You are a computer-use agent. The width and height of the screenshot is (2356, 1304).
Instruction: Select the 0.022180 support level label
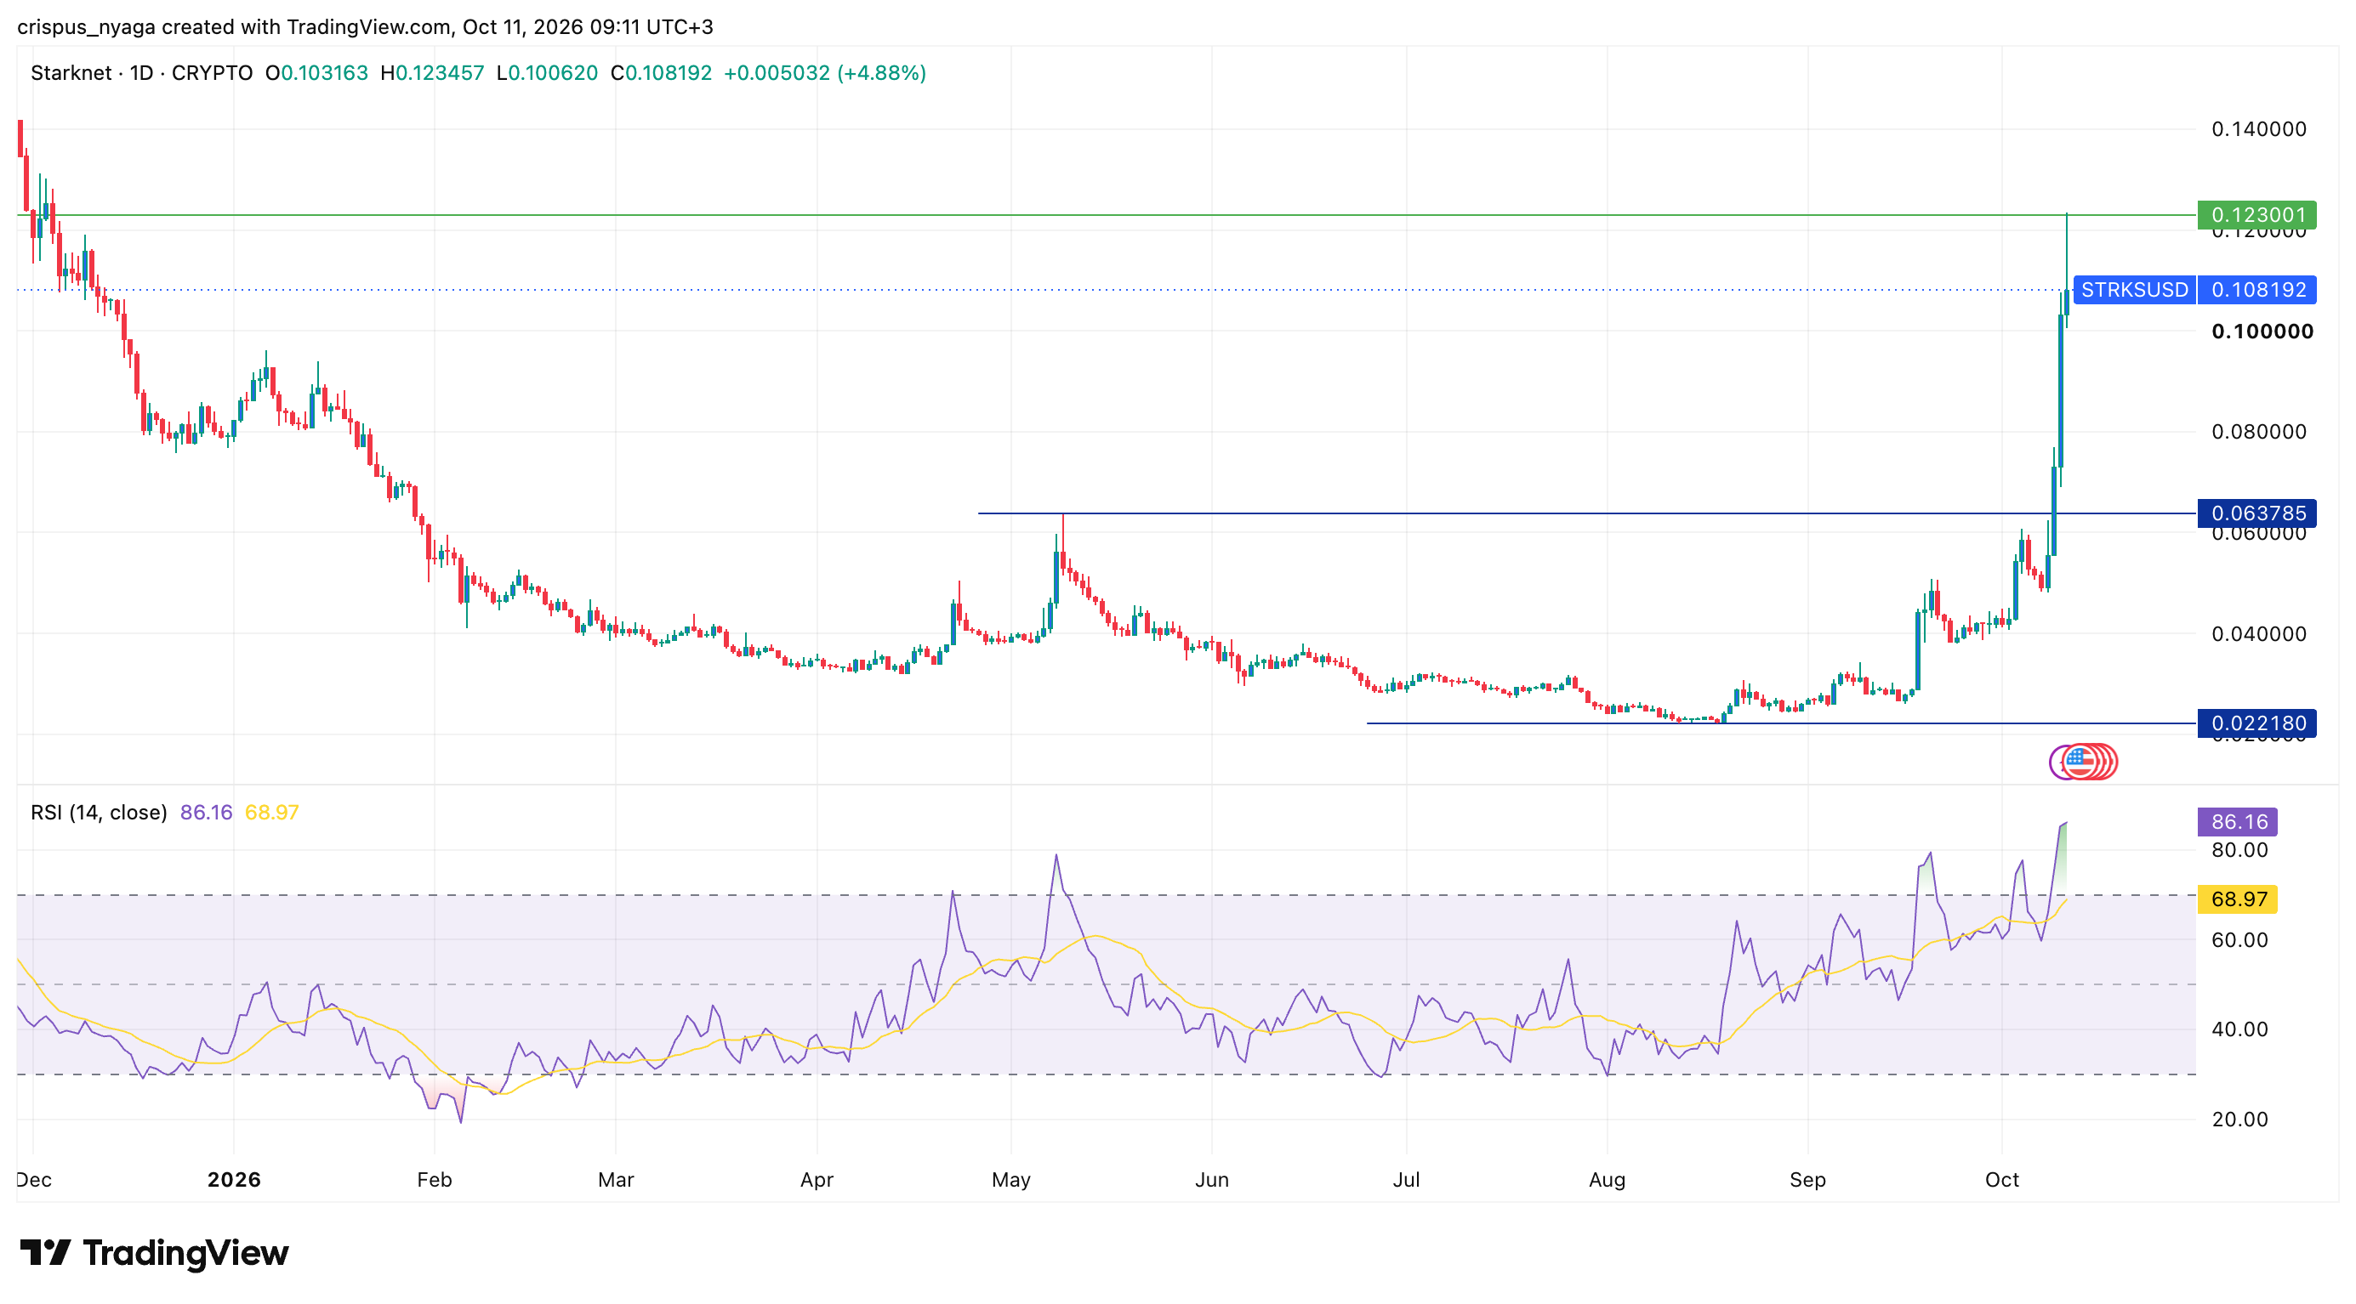pyautogui.click(x=2257, y=723)
